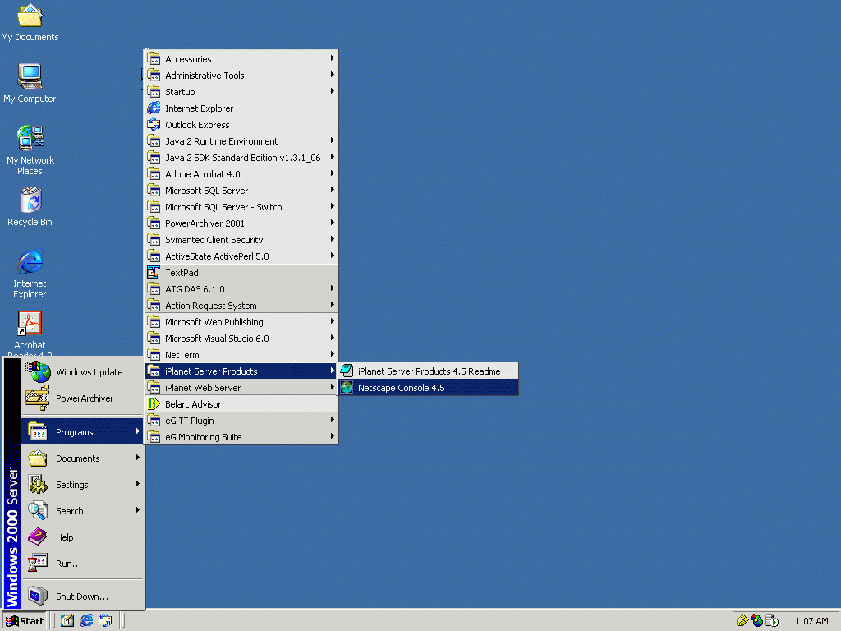841x631 pixels.
Task: Launch Internet Explorer from the desktop icon
Action: (x=30, y=261)
